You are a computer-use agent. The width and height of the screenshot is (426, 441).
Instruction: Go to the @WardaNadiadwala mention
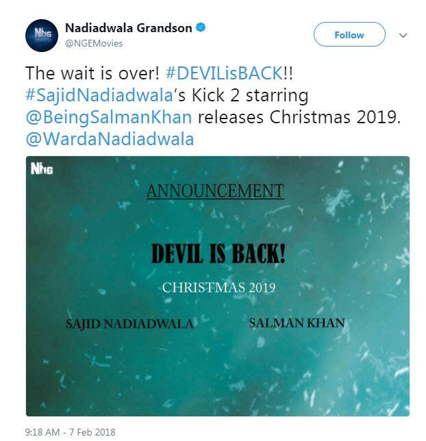(109, 139)
